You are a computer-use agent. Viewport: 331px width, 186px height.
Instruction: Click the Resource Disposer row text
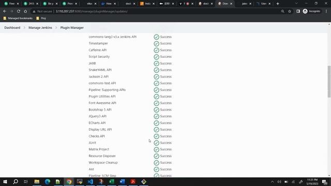click(102, 156)
